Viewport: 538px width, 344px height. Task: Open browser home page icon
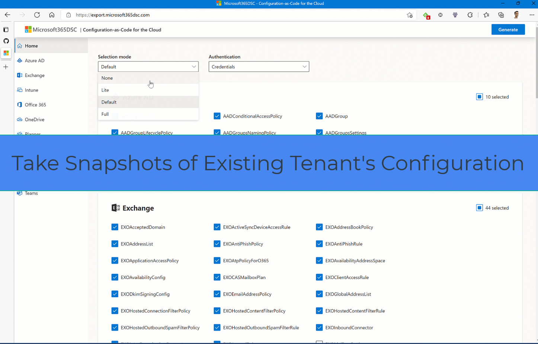click(52, 15)
